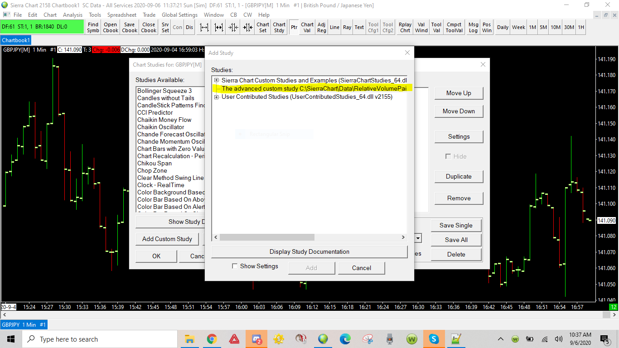Open the chart notepad app on taskbar
Screen dimensions: 619x348
(456, 339)
